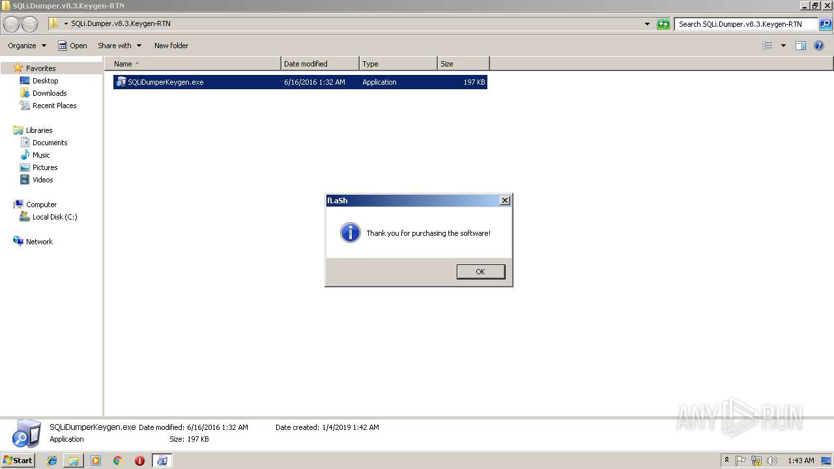Change your view icon
Viewport: 834px width, 469px height.
point(768,46)
